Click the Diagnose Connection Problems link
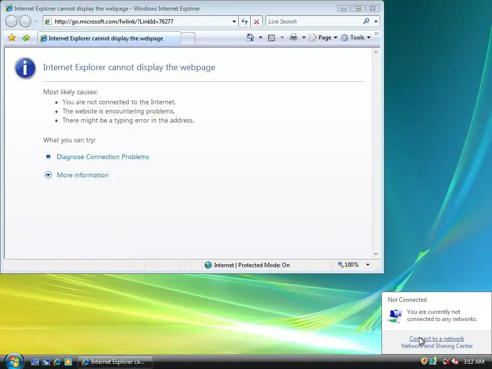This screenshot has height=369, width=492. pos(103,157)
